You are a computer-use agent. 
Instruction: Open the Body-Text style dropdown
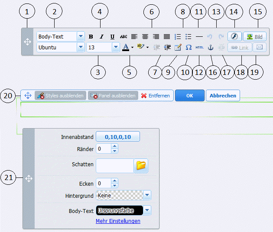pos(81,36)
